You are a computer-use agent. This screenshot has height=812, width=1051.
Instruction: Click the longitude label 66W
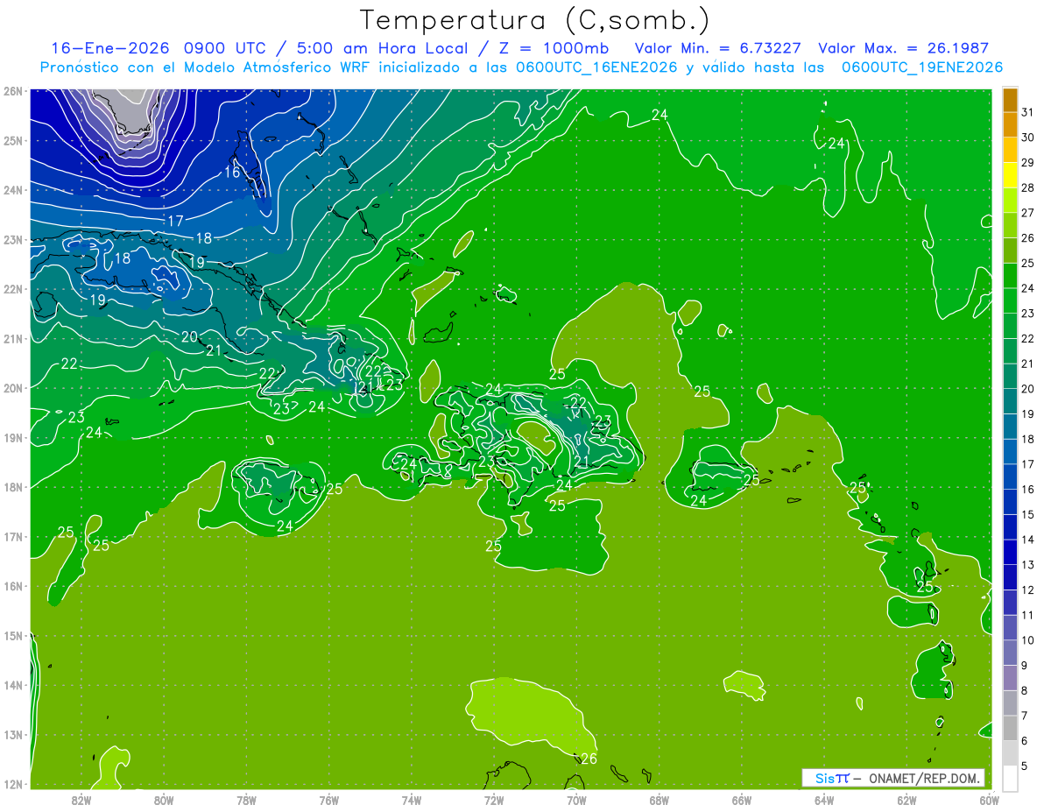click(742, 800)
